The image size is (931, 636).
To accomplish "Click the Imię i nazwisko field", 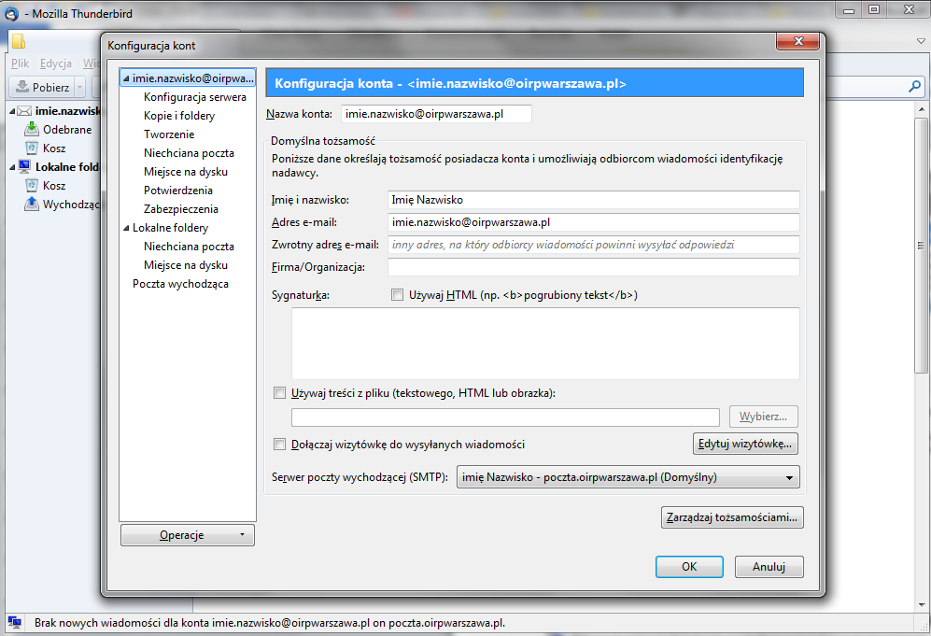I will 594,200.
